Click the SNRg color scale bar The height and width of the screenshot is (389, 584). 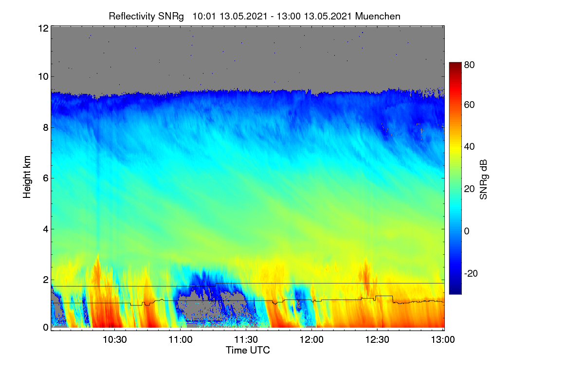click(455, 178)
